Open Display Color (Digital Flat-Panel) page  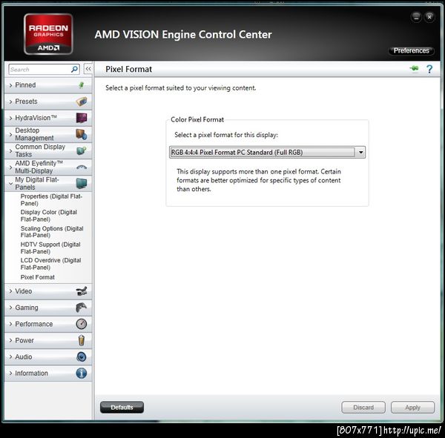[x=48, y=216]
